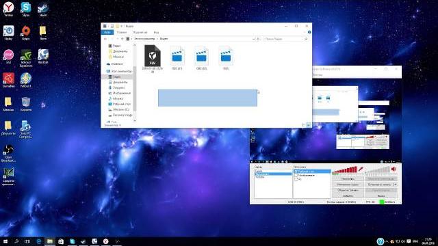The image size is (438, 246).
Task: Click the Выход button in OBS
Action: (381, 196)
